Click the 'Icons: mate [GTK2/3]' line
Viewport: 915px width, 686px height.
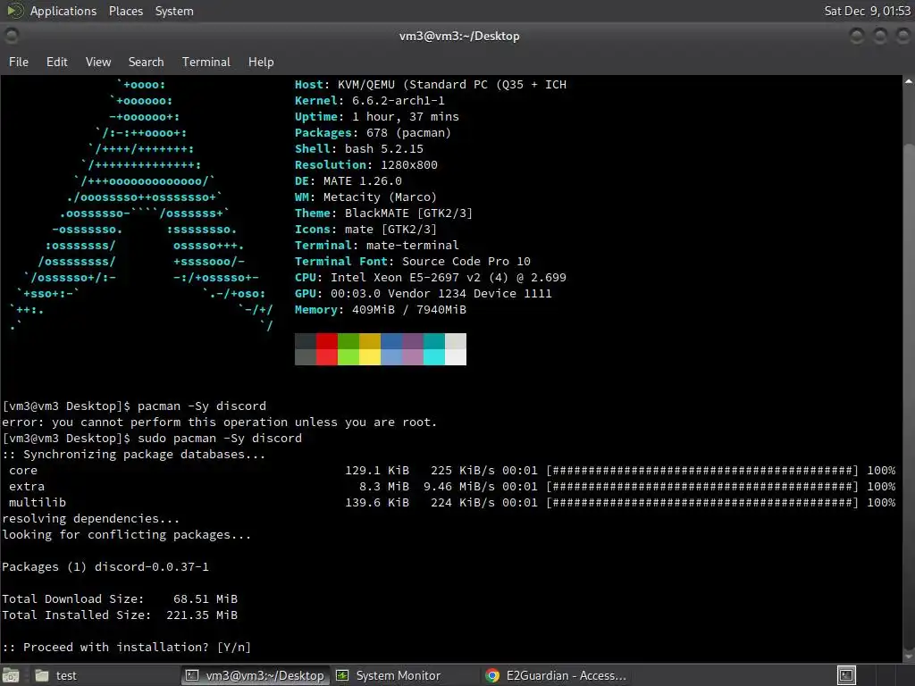[x=365, y=230]
